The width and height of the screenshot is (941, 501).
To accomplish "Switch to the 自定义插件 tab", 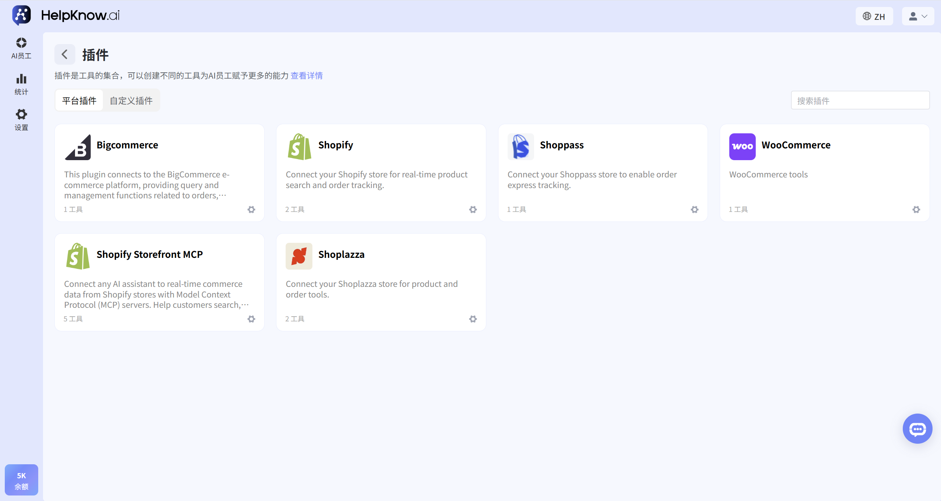I will coord(131,100).
